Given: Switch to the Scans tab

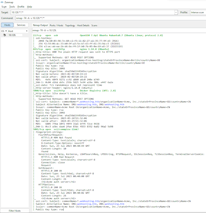Looking at the screenshot, I should (94, 25).
